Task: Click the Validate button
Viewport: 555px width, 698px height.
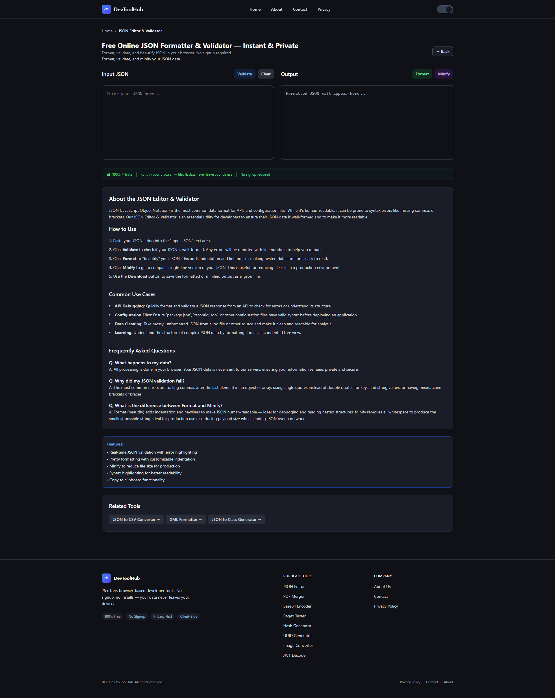Action: [245, 74]
